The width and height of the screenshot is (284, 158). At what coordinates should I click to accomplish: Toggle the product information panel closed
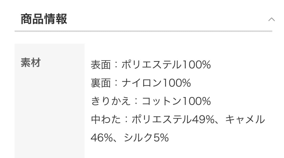pyautogui.click(x=272, y=19)
